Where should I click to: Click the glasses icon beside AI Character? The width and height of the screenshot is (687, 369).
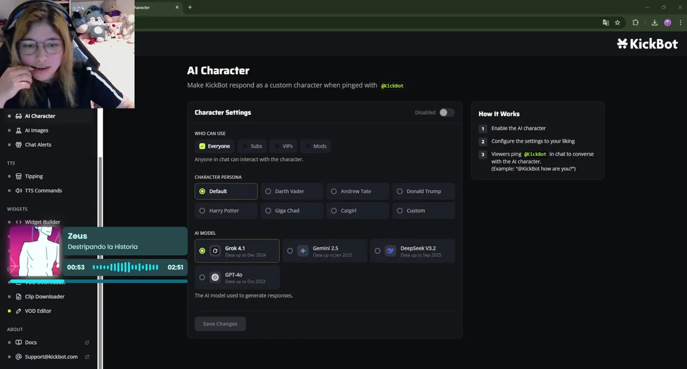pos(18,116)
